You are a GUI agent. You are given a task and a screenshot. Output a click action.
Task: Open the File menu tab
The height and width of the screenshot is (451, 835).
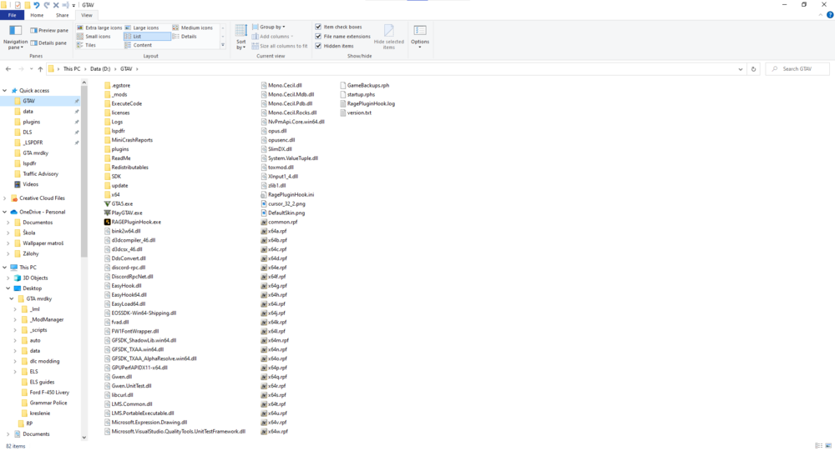point(12,16)
